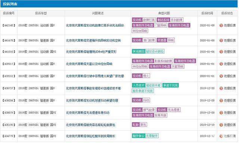The height and width of the screenshot is (143, 239).
Task: Click the 投诉状态 column header
Action: (227, 13)
